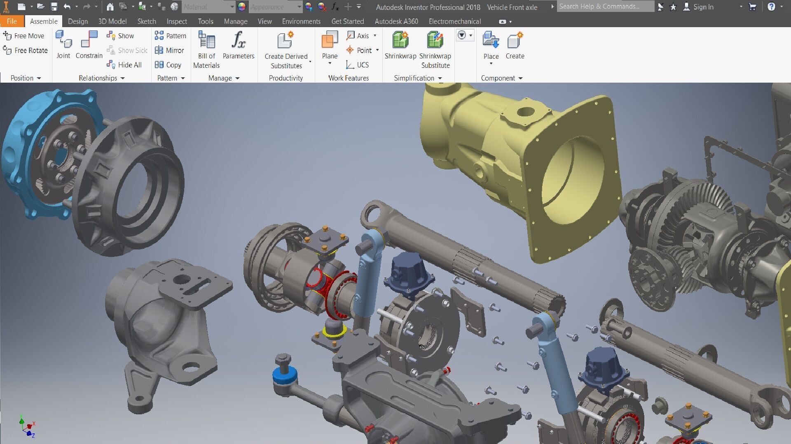Activate Free Rotate mode
This screenshot has height=444, width=791.
point(26,51)
